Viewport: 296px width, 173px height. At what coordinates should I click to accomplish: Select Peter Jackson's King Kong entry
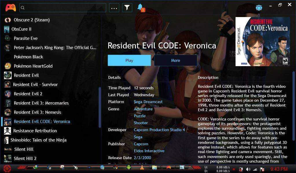pos(55,48)
